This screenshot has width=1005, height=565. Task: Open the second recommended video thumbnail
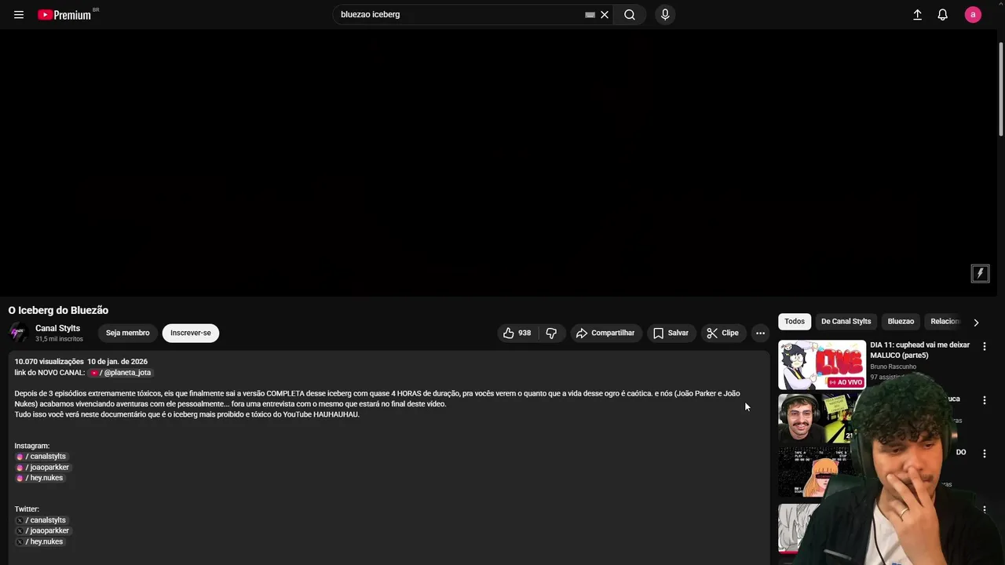(x=817, y=418)
